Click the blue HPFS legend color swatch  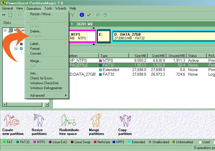pos(114,142)
